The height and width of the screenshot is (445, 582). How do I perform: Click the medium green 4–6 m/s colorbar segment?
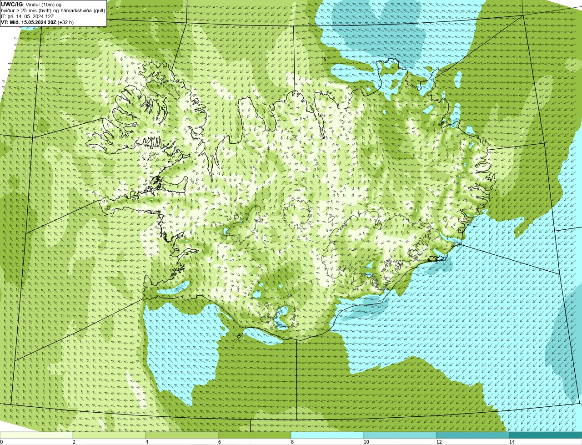click(182, 435)
